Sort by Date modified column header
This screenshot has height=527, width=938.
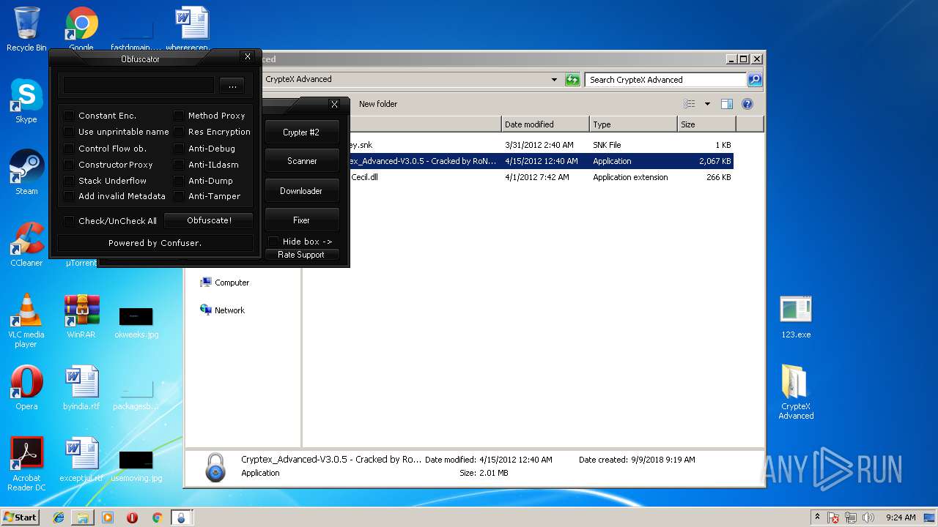coord(546,124)
